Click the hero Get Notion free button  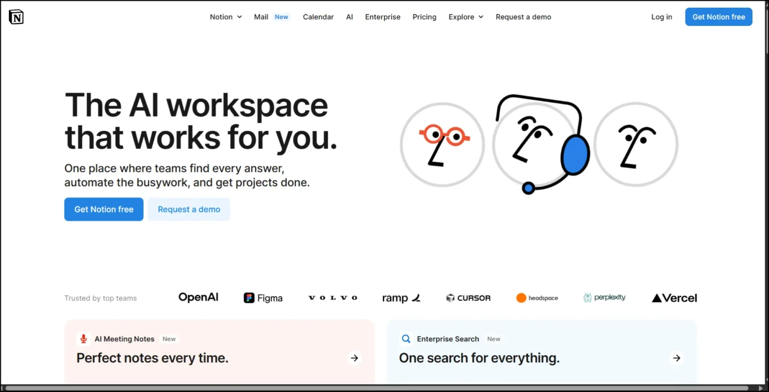104,209
